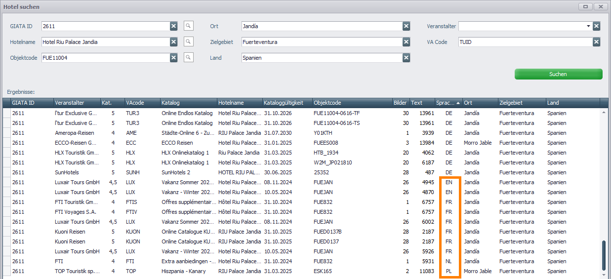Sort by Hotelname column header
This screenshot has height=279, width=611.
[x=240, y=103]
